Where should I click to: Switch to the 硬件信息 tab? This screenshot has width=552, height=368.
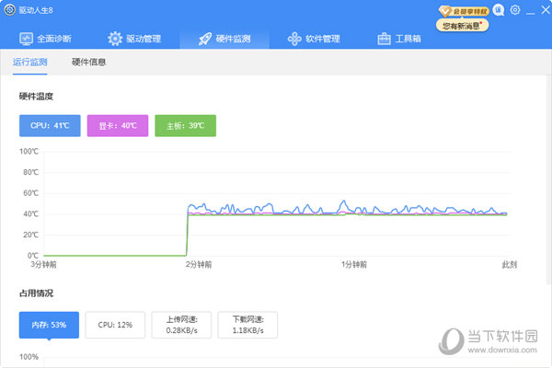click(x=88, y=62)
